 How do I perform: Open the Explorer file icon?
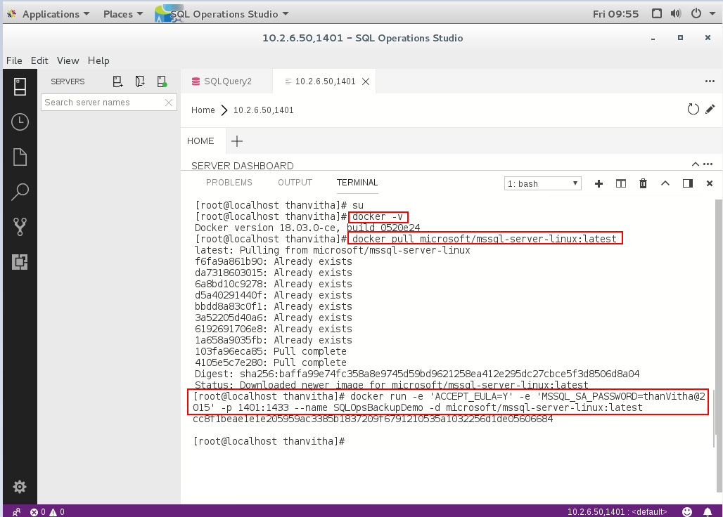tap(20, 157)
